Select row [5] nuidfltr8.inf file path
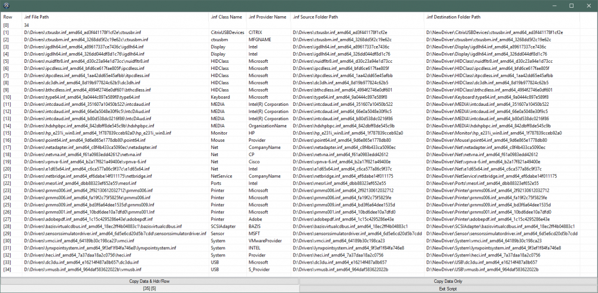The image size is (598, 293). click(x=87, y=61)
